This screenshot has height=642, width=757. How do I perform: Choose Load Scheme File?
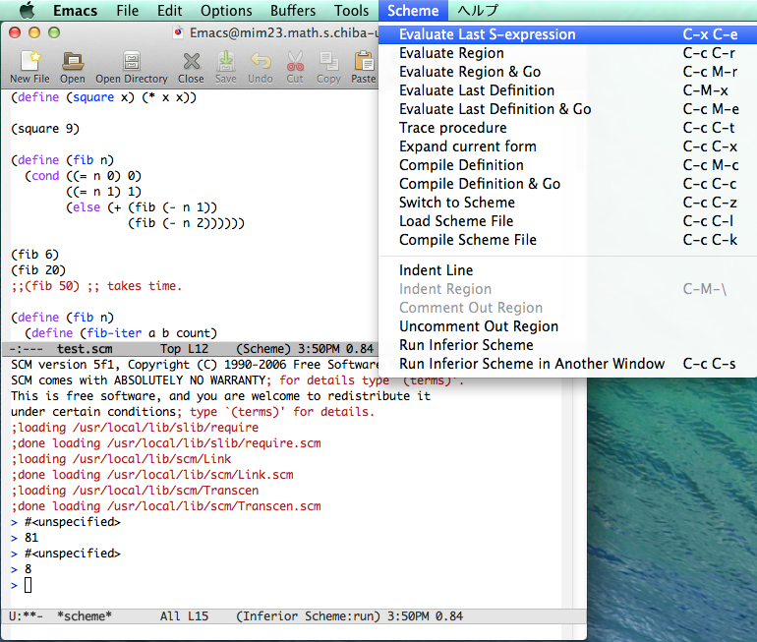tap(568, 221)
